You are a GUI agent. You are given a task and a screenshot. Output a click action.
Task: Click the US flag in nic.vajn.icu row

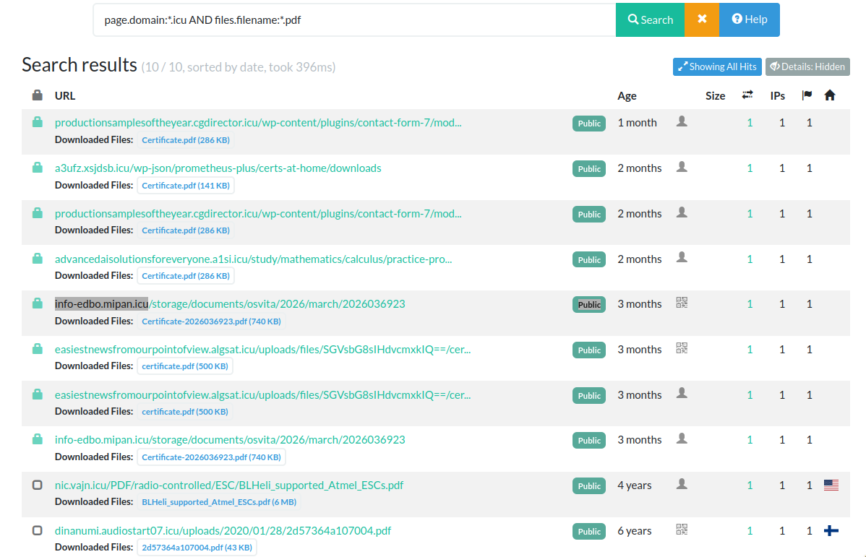coord(831,485)
